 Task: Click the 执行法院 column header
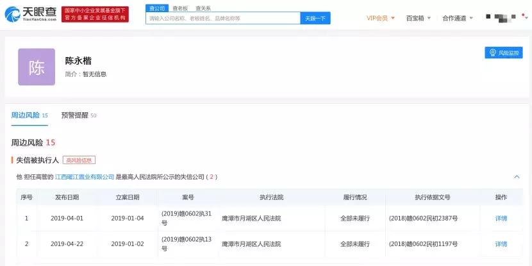point(271,197)
